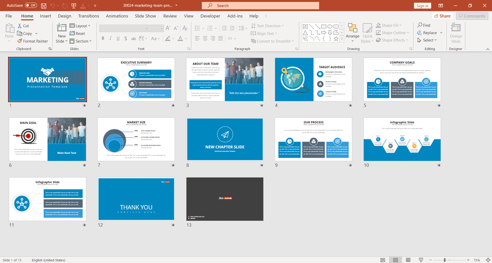Click the font color swatch
This screenshot has height=263, width=492.
[180, 38]
